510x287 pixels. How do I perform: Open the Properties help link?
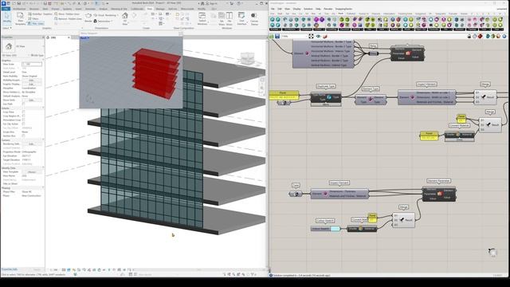click(9, 269)
